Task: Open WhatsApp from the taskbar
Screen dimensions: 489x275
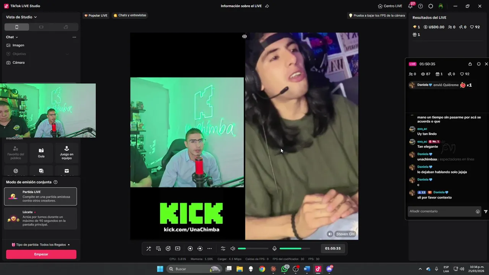Action: coord(285,269)
